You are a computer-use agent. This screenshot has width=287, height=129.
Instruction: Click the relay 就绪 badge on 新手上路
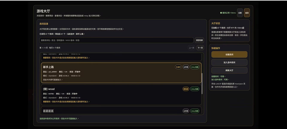pos(195,67)
